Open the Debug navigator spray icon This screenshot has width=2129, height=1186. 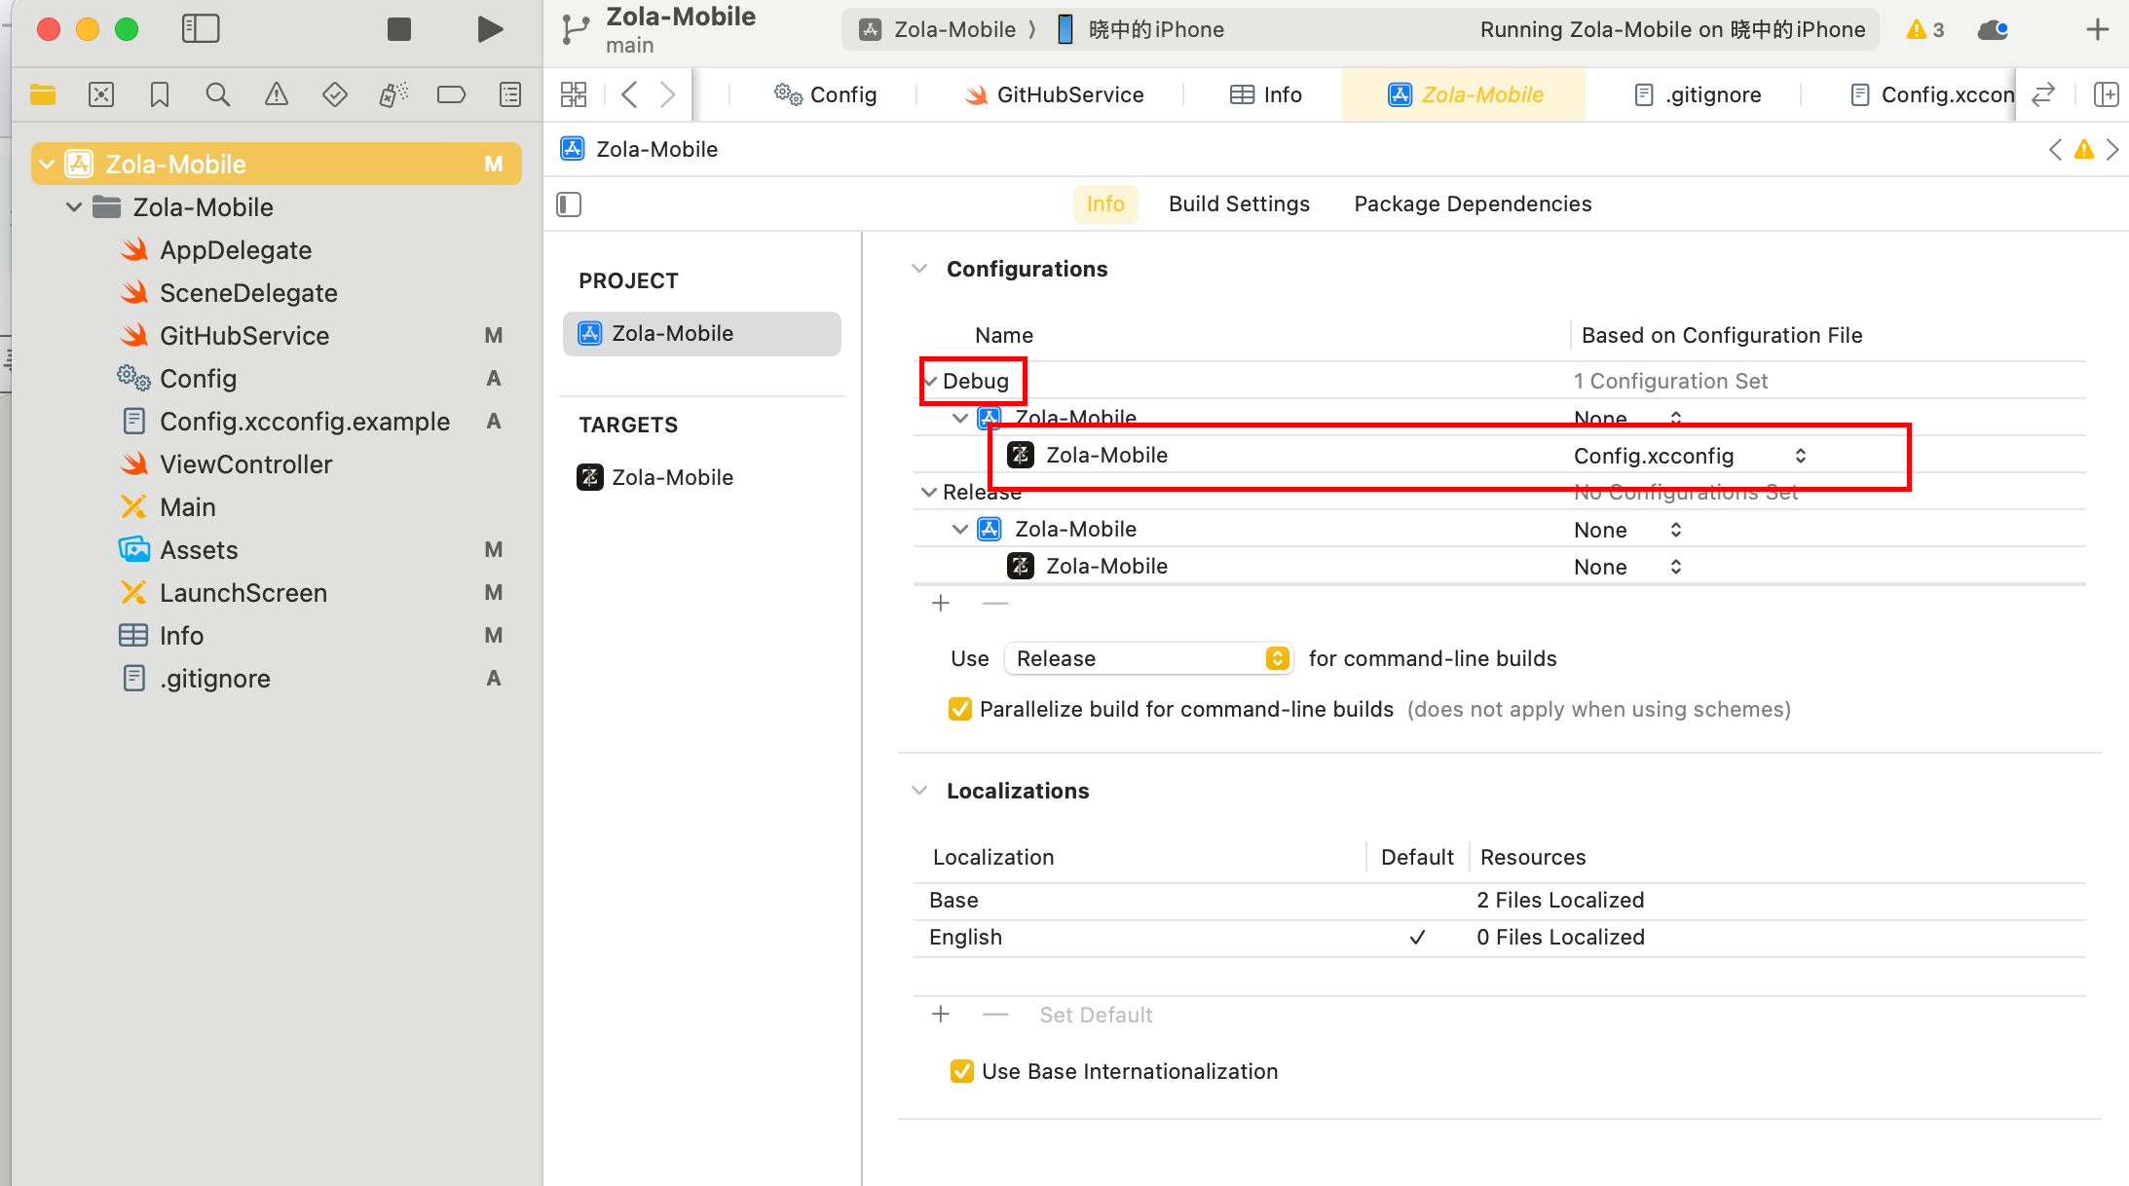coord(393,94)
